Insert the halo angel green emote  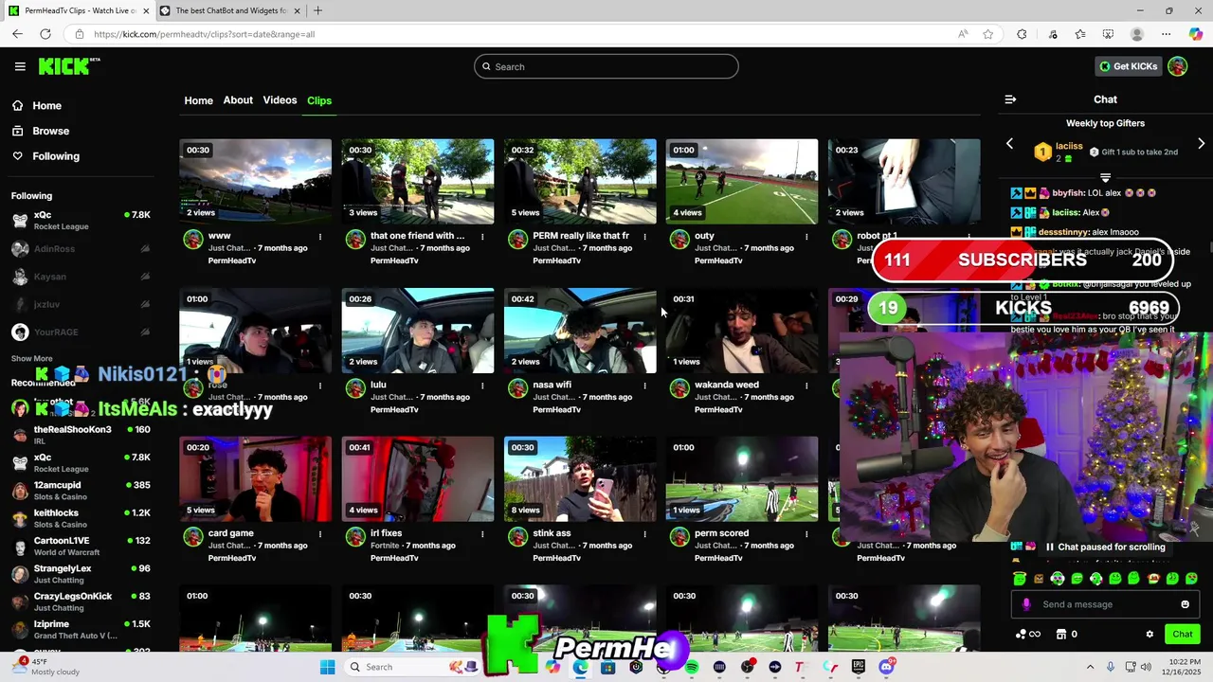point(1020,578)
